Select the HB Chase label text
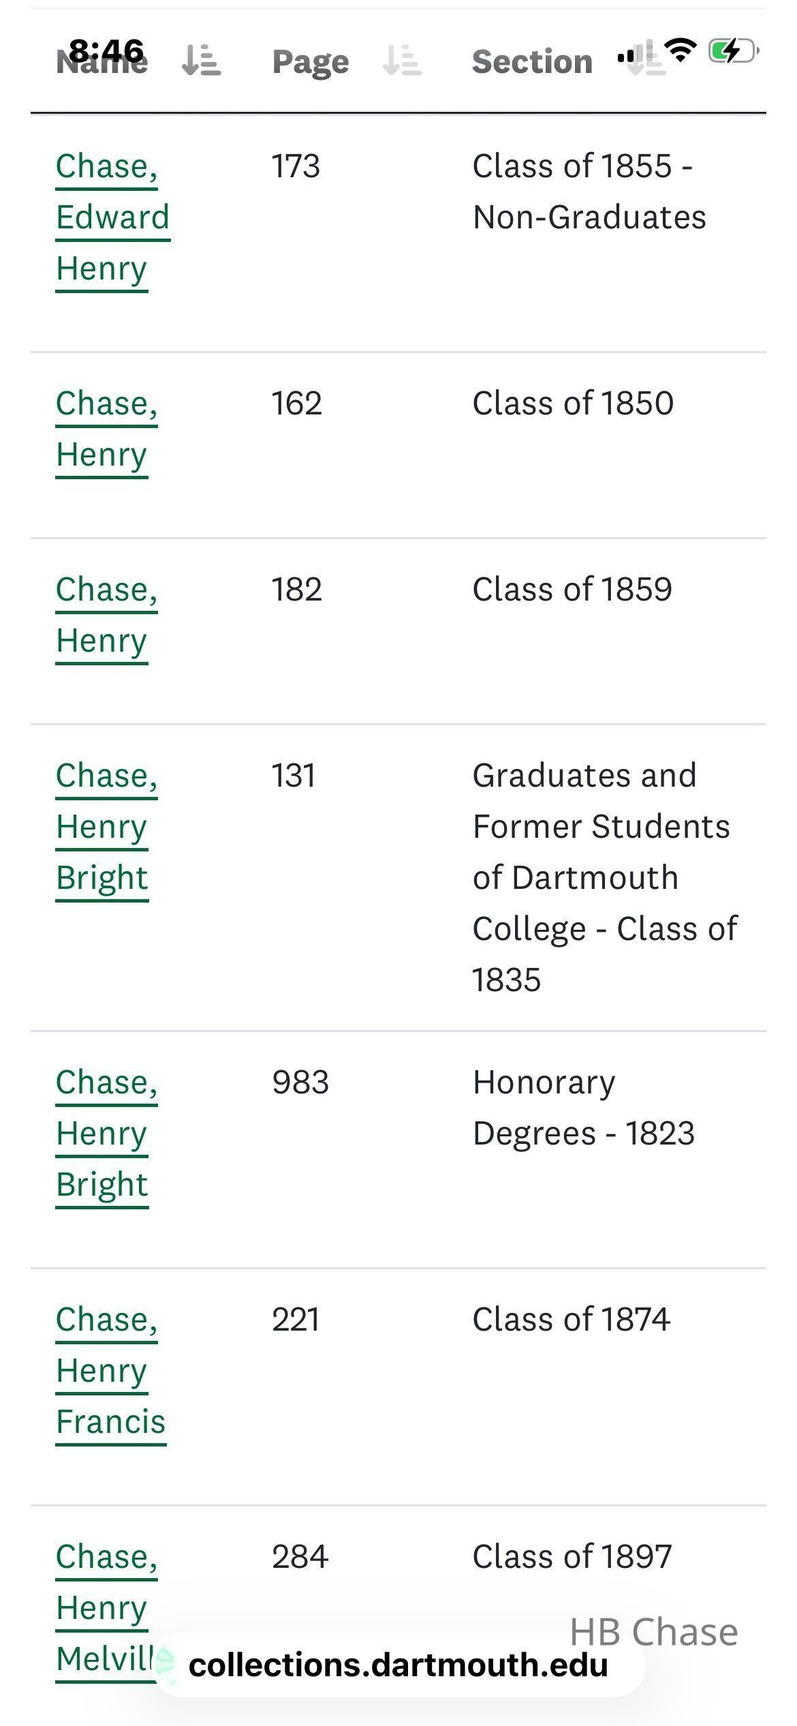797x1726 pixels. [x=654, y=1632]
